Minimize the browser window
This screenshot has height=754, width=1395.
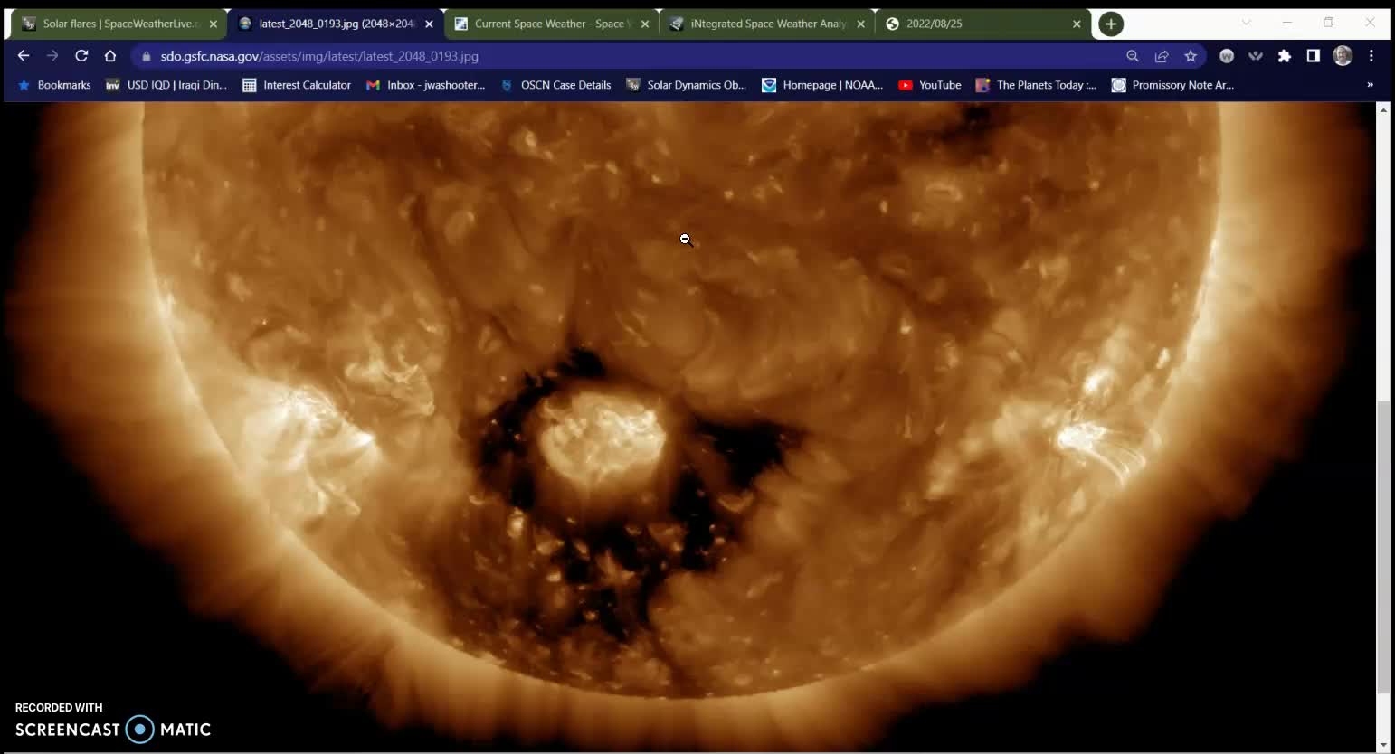click(x=1287, y=23)
